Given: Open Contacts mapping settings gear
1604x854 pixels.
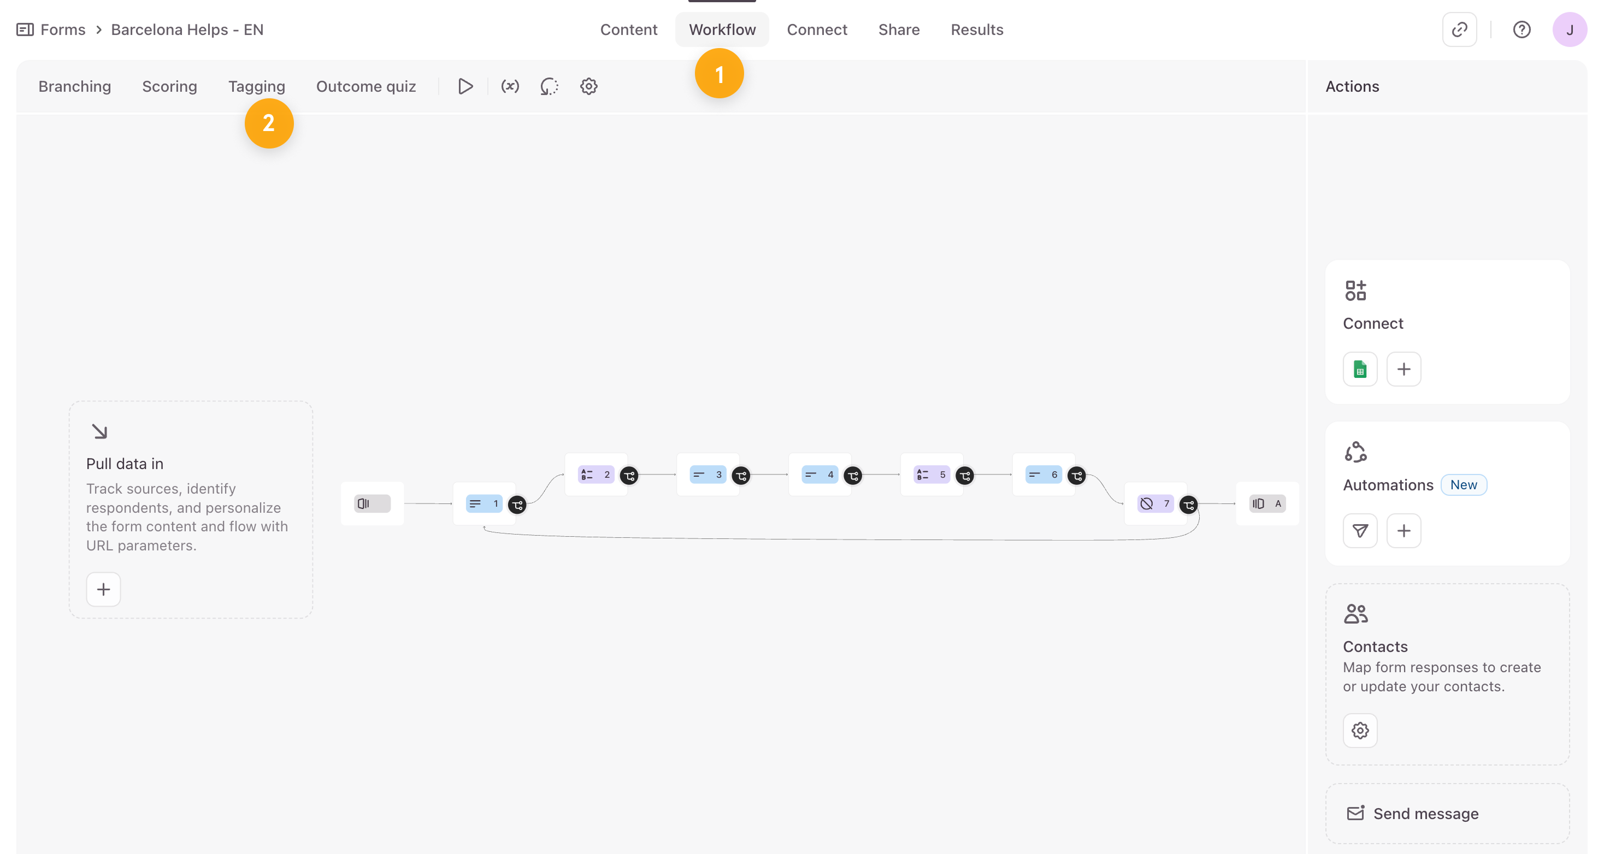Looking at the screenshot, I should pos(1360,730).
